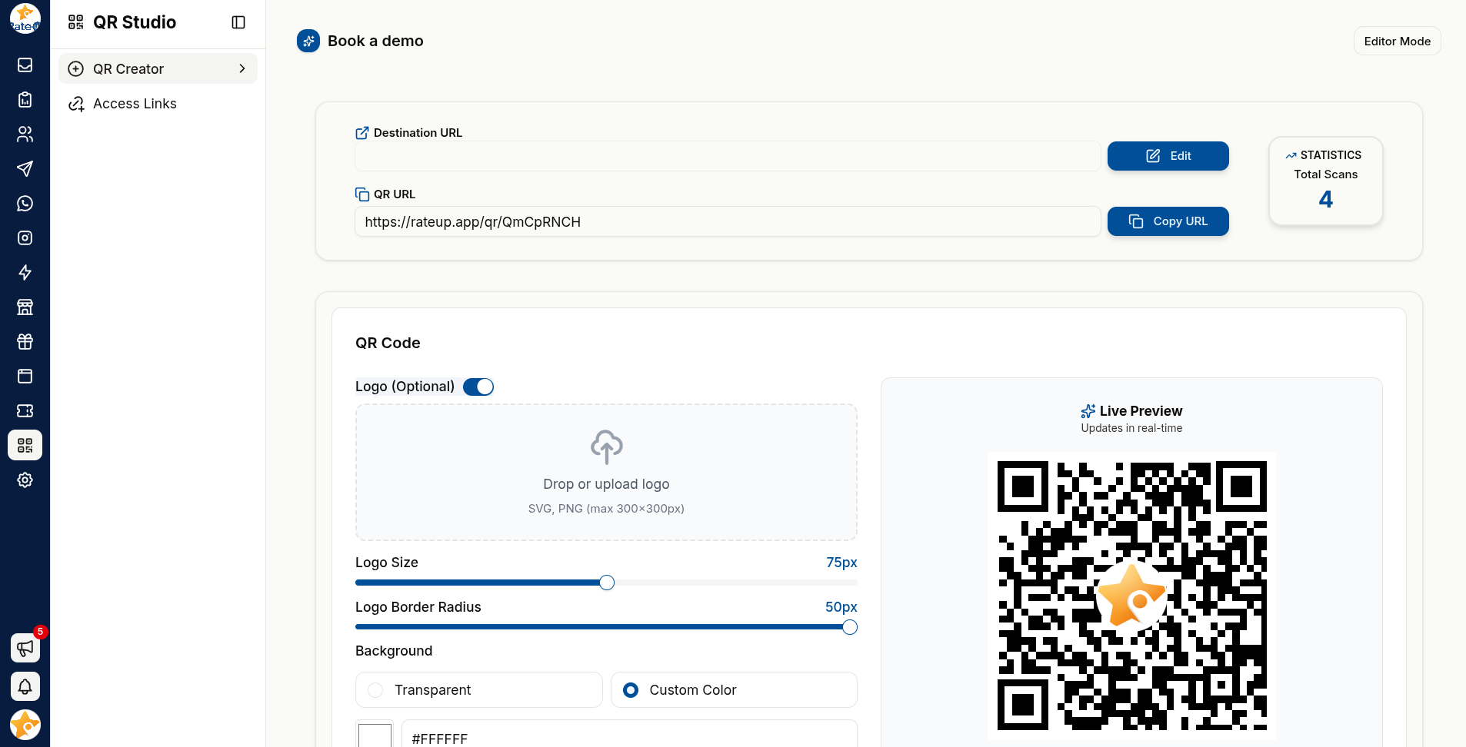Viewport: 1466px width, 747px height.
Task: Click the star profile avatar at bottom
Action: [x=25, y=725]
